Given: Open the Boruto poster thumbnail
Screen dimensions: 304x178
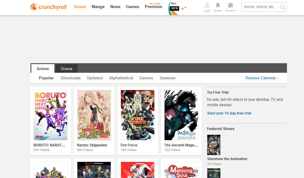Looking at the screenshot, I should (50, 115).
